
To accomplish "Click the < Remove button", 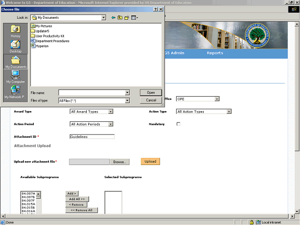I will [x=76, y=204].
